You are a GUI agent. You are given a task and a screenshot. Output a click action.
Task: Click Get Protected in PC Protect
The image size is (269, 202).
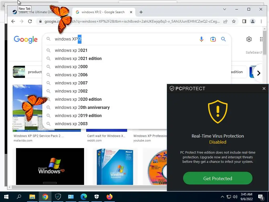pyautogui.click(x=218, y=178)
